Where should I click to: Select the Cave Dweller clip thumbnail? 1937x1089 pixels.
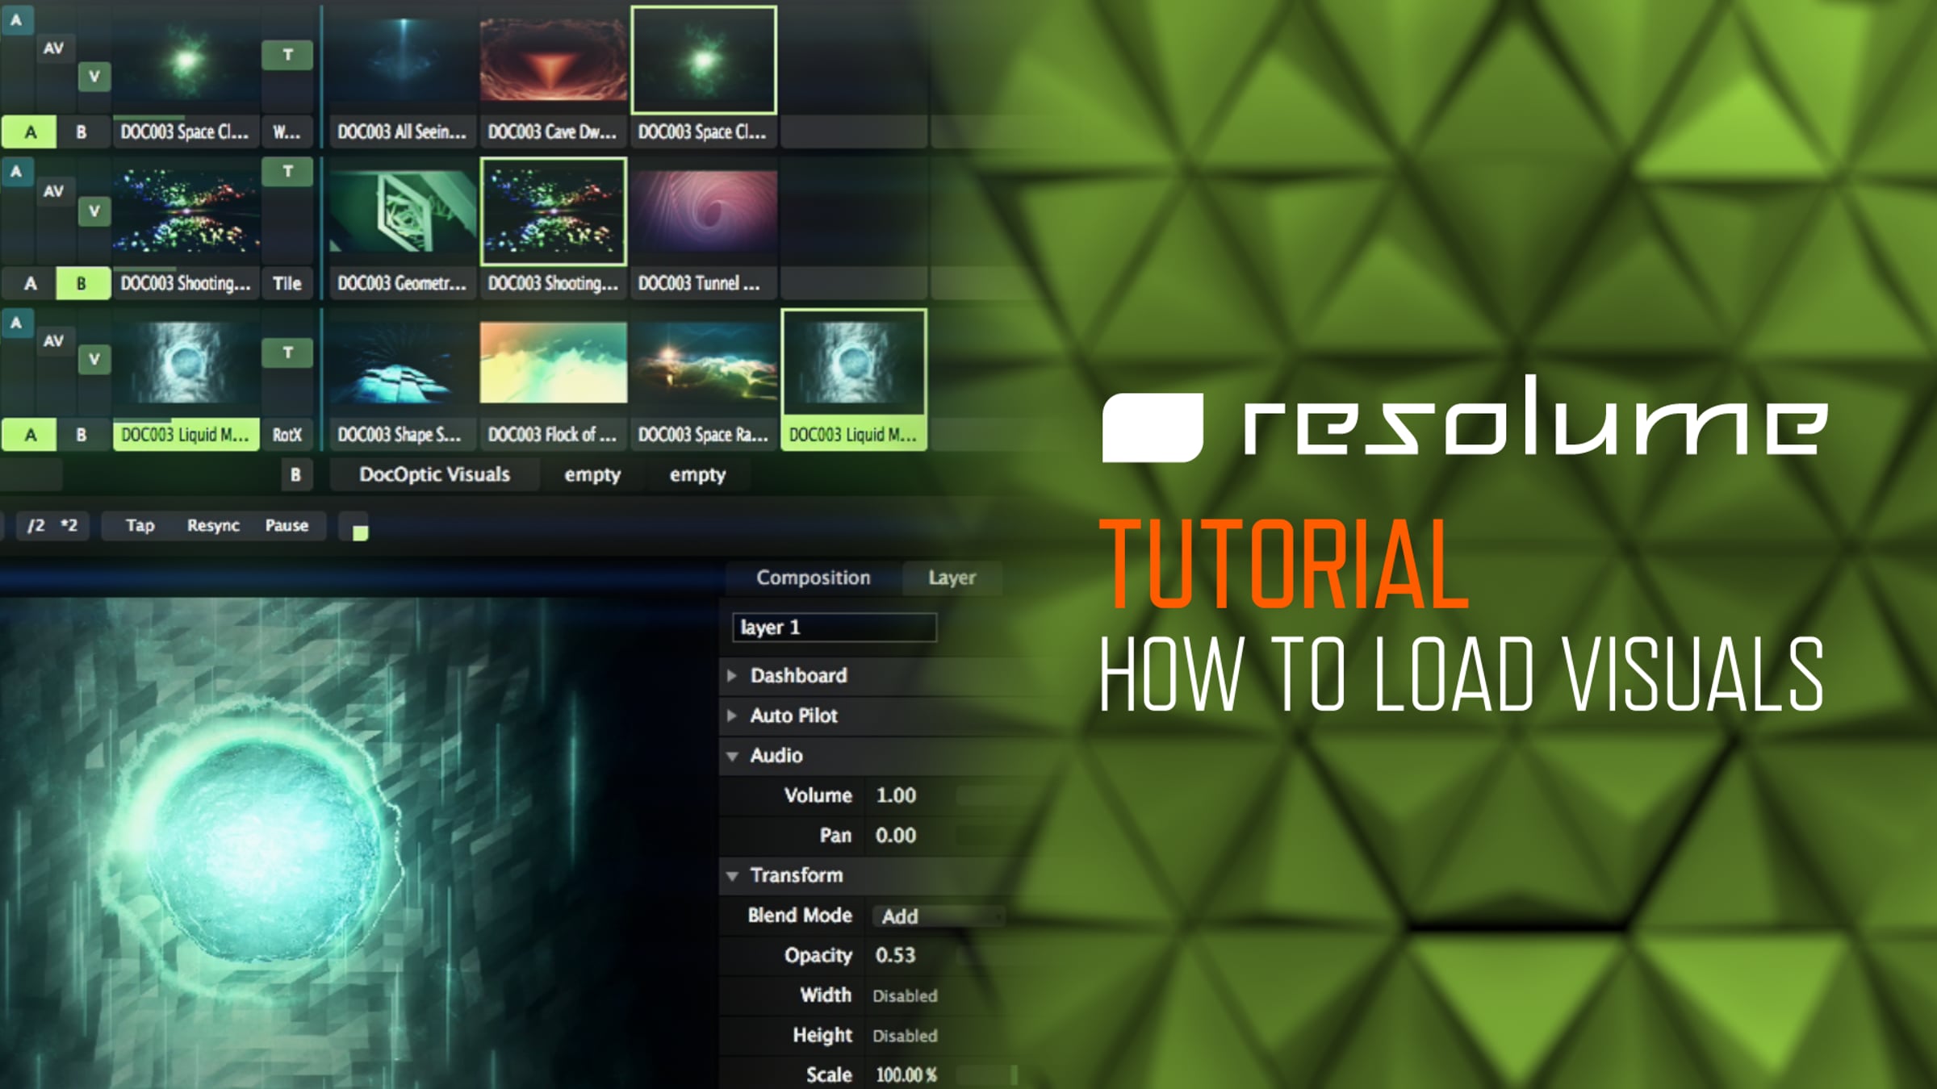click(x=553, y=60)
